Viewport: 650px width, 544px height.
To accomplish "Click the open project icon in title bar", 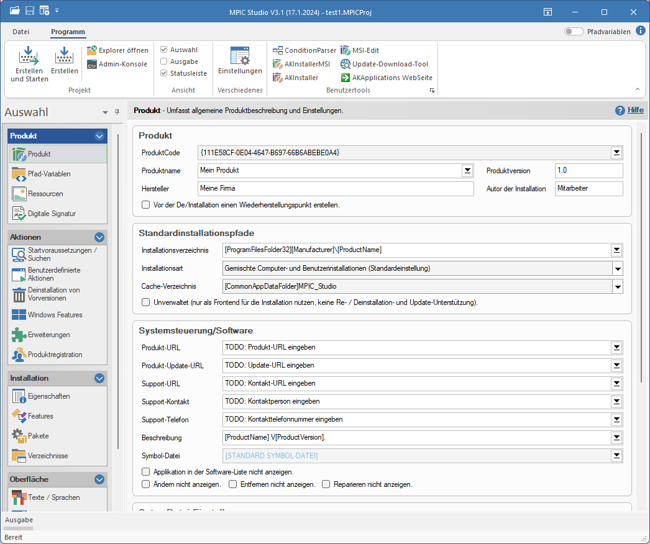I will [15, 11].
